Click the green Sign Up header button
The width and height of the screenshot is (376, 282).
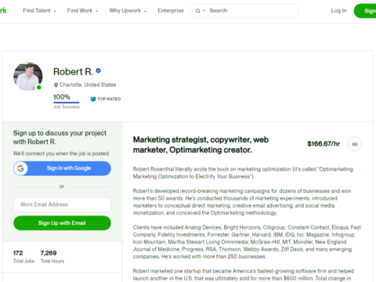pyautogui.click(x=365, y=11)
